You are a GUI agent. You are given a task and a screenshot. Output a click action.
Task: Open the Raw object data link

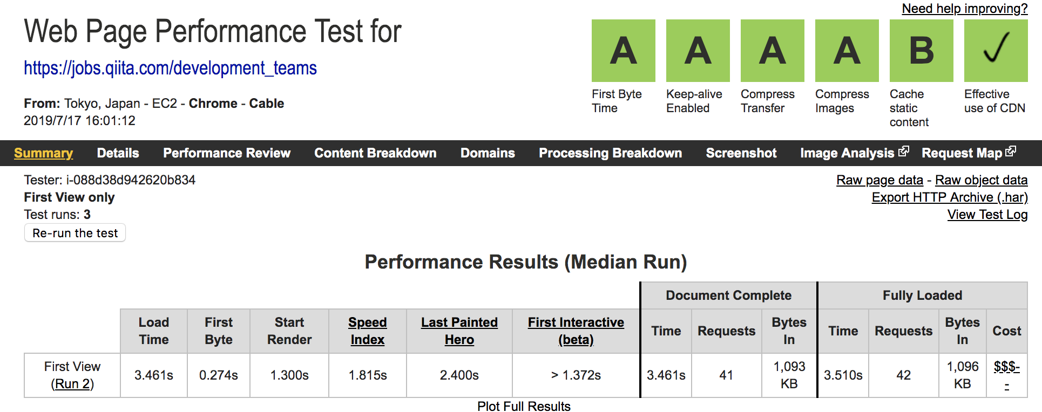coord(981,180)
